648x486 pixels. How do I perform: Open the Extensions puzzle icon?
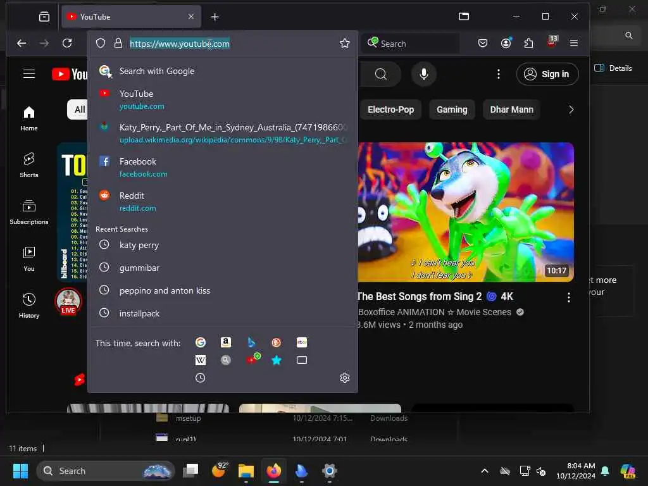click(528, 43)
